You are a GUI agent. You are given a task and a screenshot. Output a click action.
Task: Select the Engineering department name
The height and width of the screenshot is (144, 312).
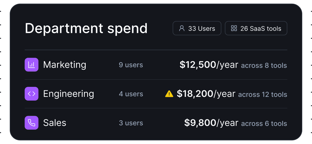point(69,94)
